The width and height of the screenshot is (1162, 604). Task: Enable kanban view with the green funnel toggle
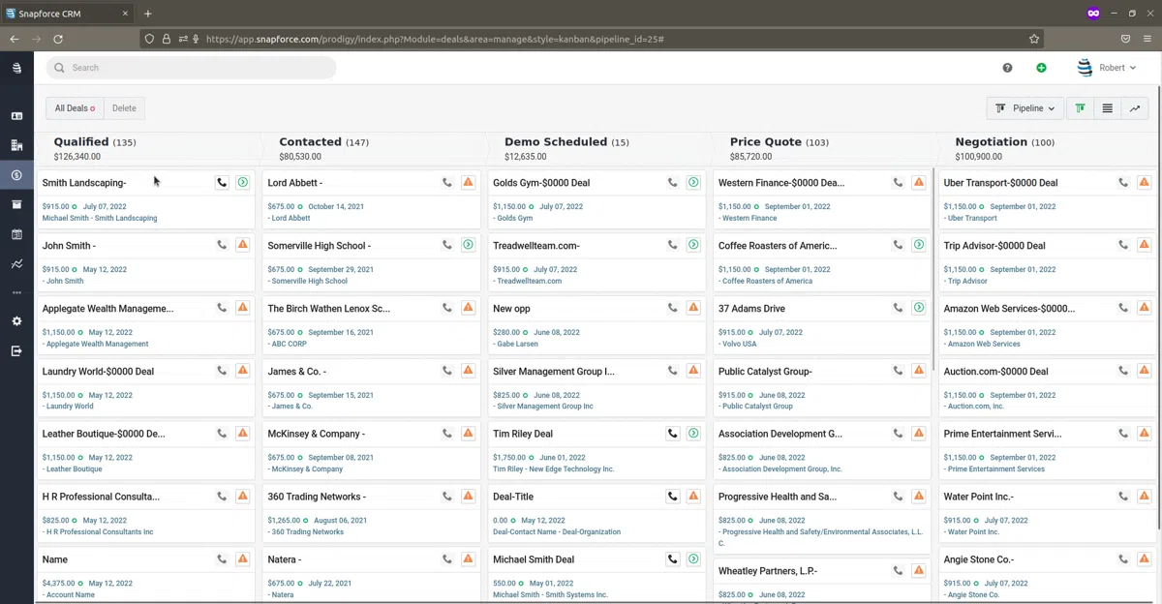point(1080,108)
